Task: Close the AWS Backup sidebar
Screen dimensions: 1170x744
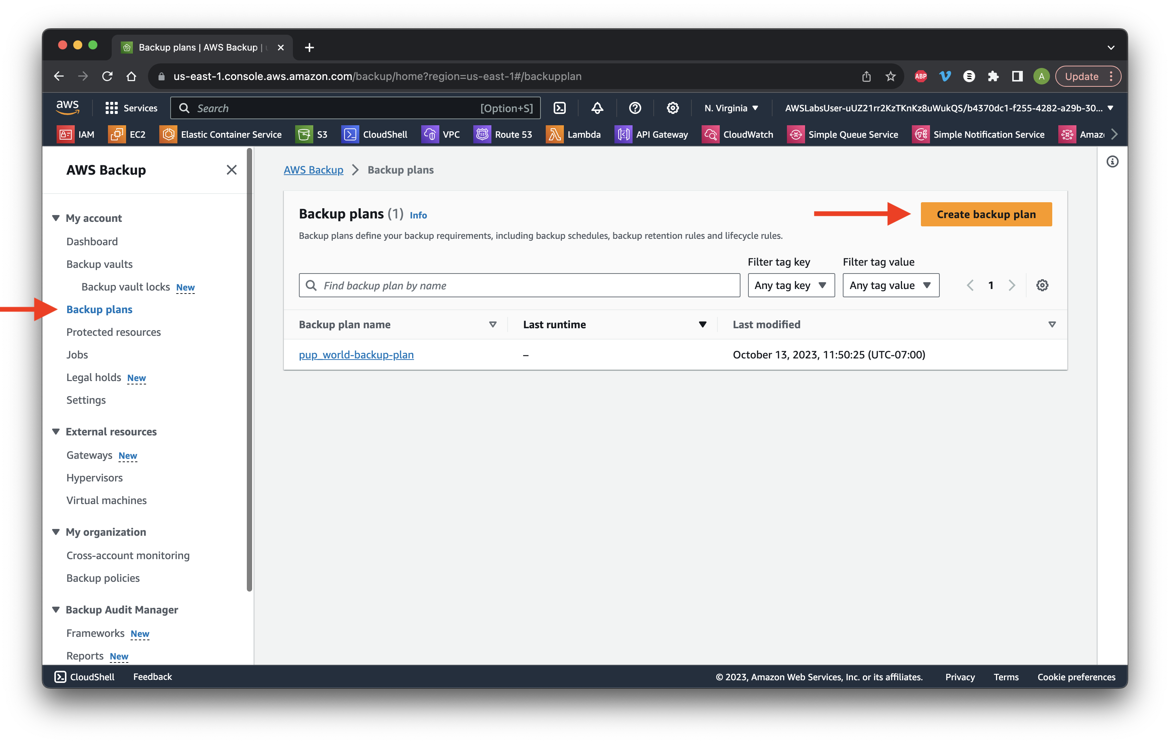Action: point(232,169)
